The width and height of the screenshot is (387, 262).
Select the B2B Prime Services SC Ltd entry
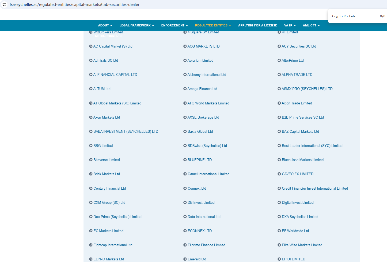coord(303,117)
